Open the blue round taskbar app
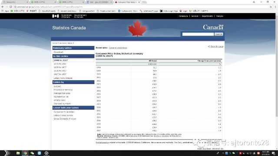This screenshot has width=278, height=156. click(40, 153)
